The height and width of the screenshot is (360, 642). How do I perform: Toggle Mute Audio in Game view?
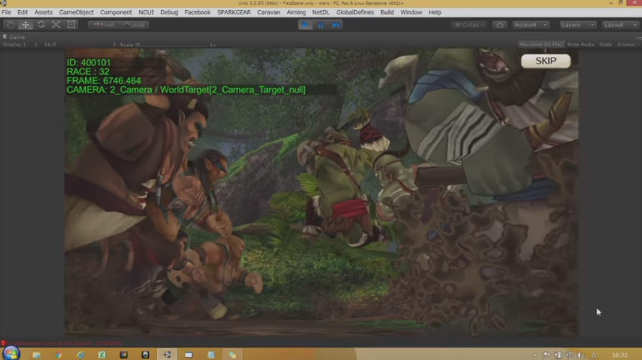click(x=580, y=45)
